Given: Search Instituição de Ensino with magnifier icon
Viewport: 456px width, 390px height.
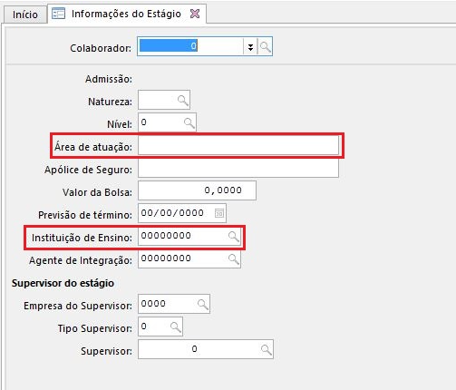Looking at the screenshot, I should click(x=234, y=236).
